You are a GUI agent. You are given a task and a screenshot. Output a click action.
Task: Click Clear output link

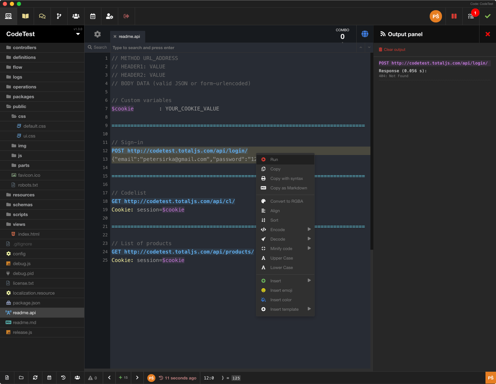click(x=392, y=49)
